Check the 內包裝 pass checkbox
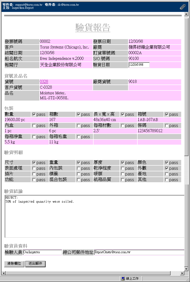This screenshot has width=190, height=282. point(79,168)
